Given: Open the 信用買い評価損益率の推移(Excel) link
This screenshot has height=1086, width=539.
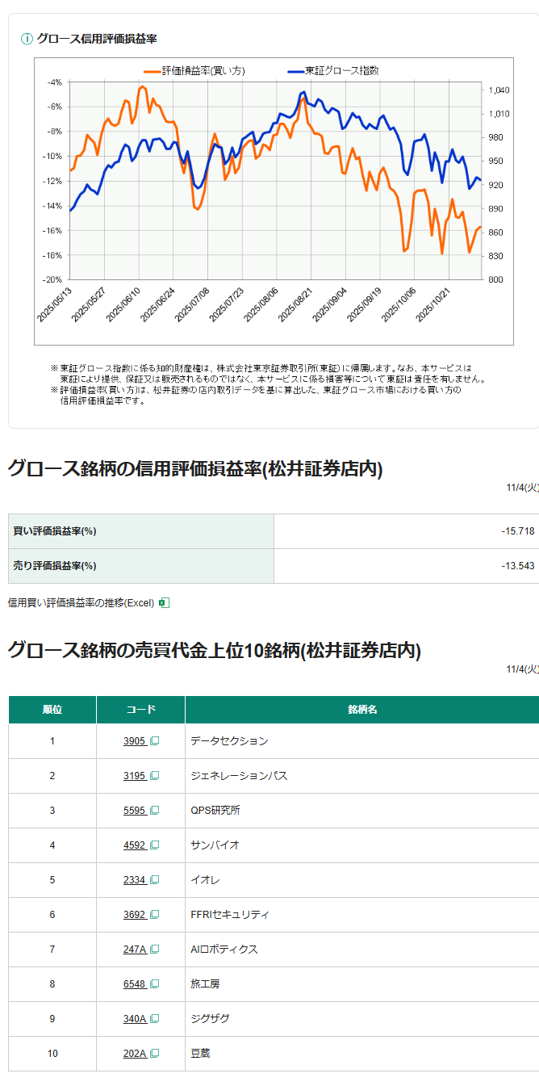Looking at the screenshot, I should point(81,602).
